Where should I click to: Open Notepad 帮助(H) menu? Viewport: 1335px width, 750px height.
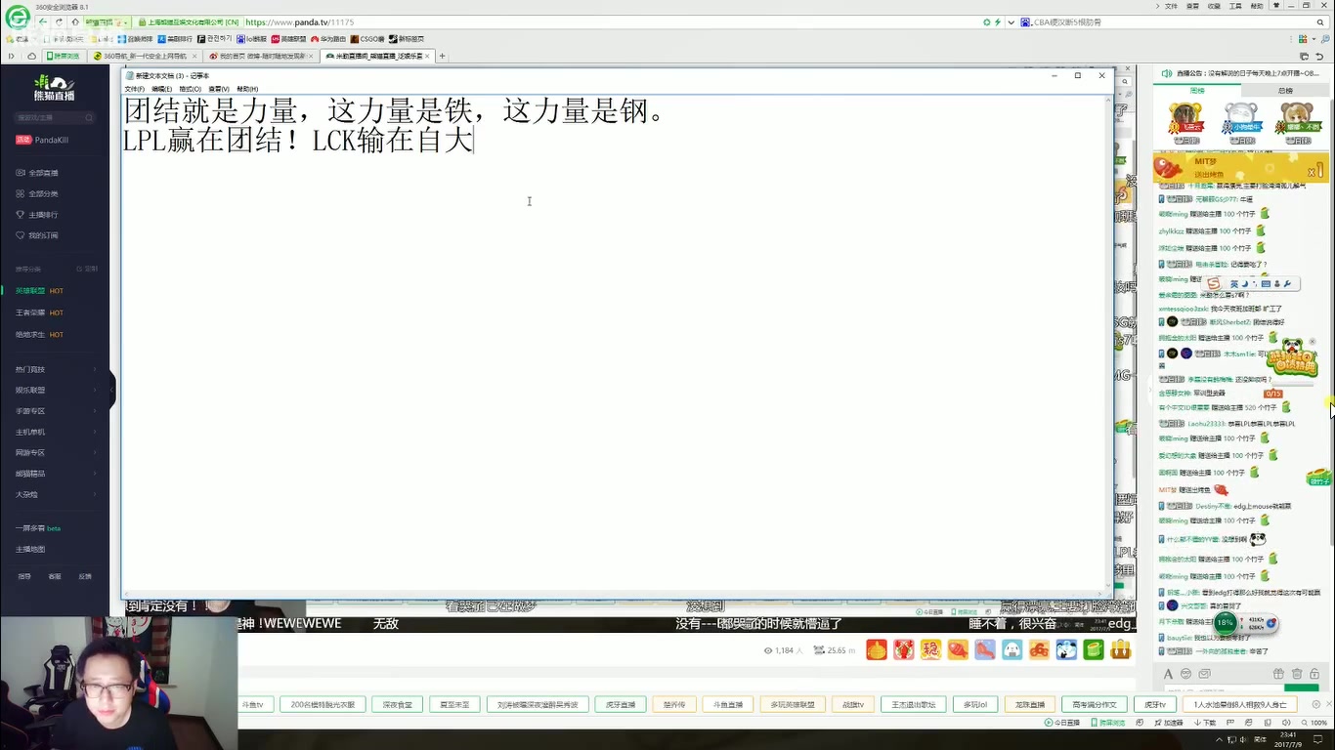click(247, 89)
